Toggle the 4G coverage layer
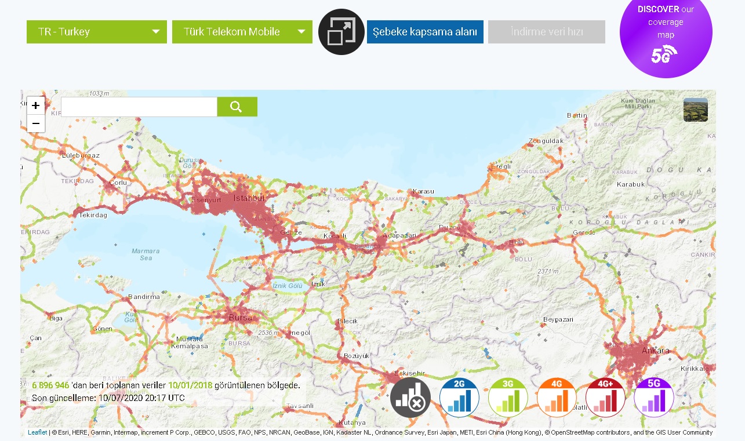Viewport: 745px width, 441px height. coord(557,398)
